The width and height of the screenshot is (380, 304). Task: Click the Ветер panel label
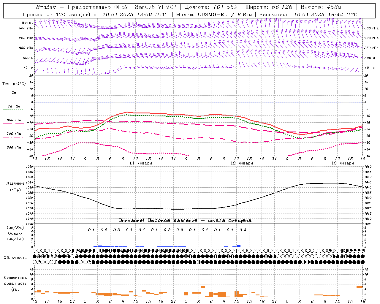pos(27,23)
